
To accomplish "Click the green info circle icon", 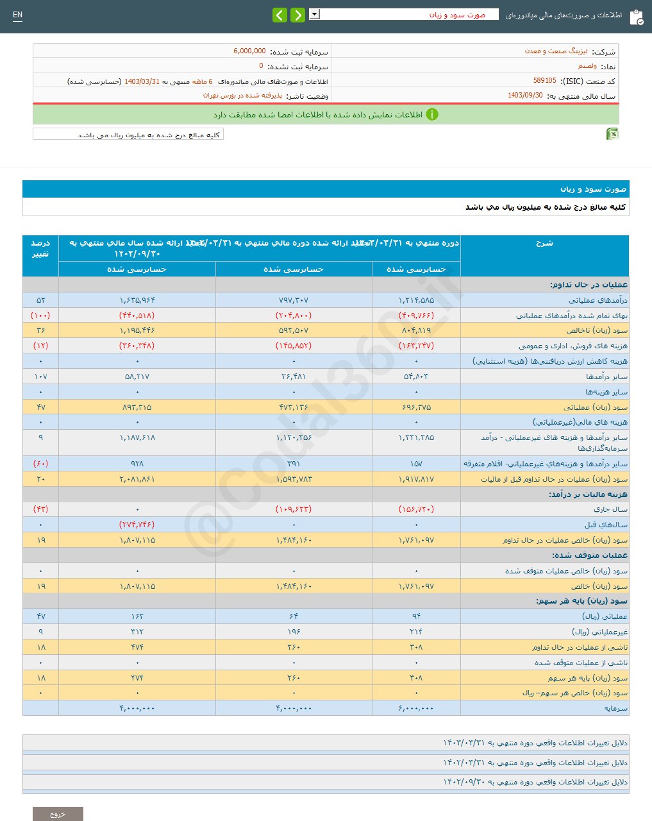I will (x=432, y=115).
